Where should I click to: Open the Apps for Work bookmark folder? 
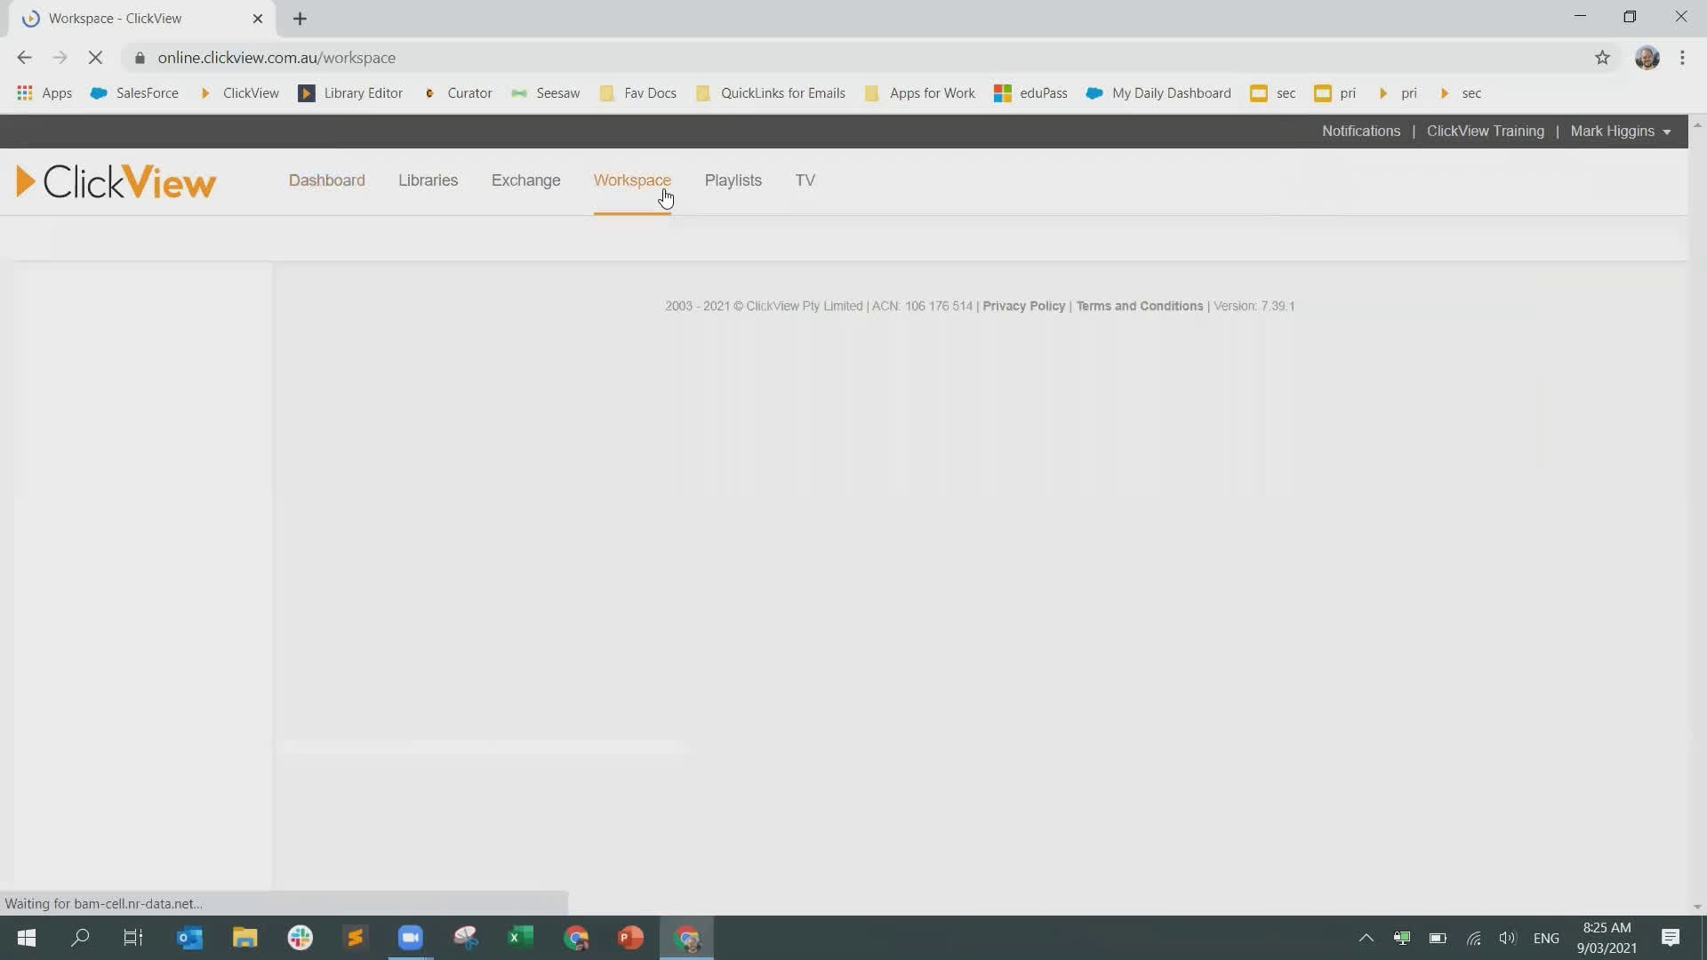point(920,93)
